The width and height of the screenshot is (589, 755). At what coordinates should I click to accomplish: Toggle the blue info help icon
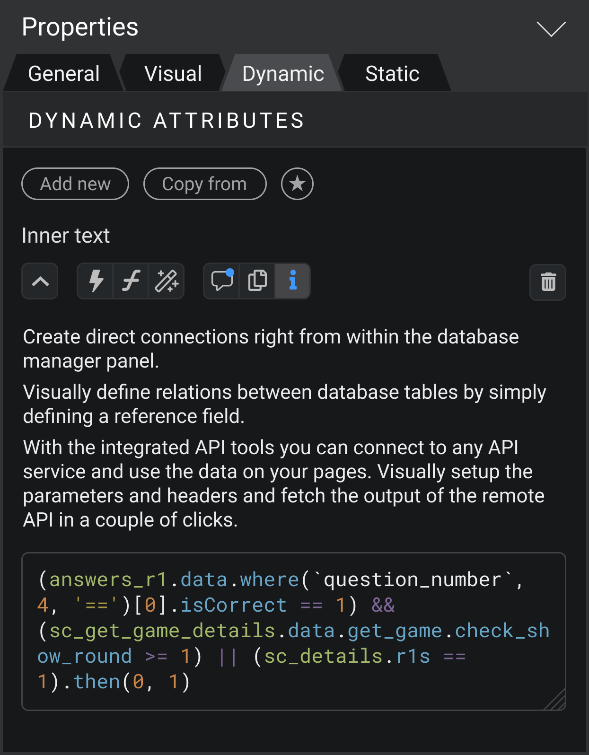(x=293, y=281)
